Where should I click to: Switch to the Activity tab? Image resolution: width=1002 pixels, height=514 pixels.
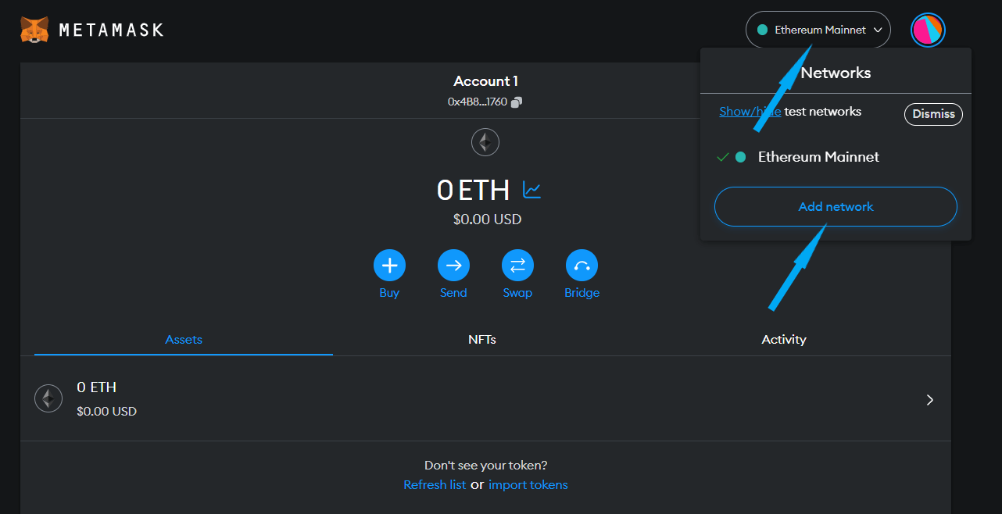point(784,340)
